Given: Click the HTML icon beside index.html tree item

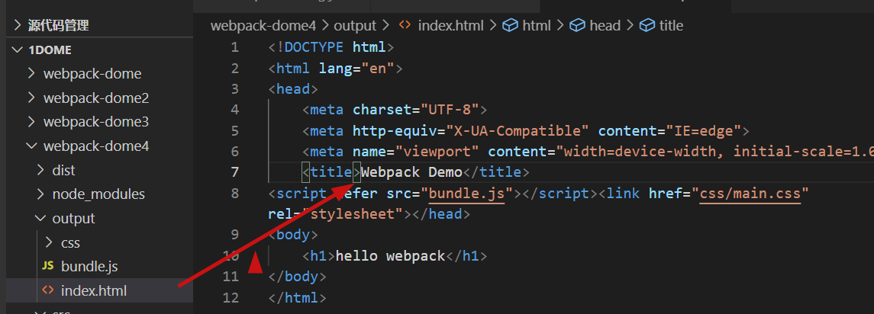Looking at the screenshot, I should coord(49,290).
